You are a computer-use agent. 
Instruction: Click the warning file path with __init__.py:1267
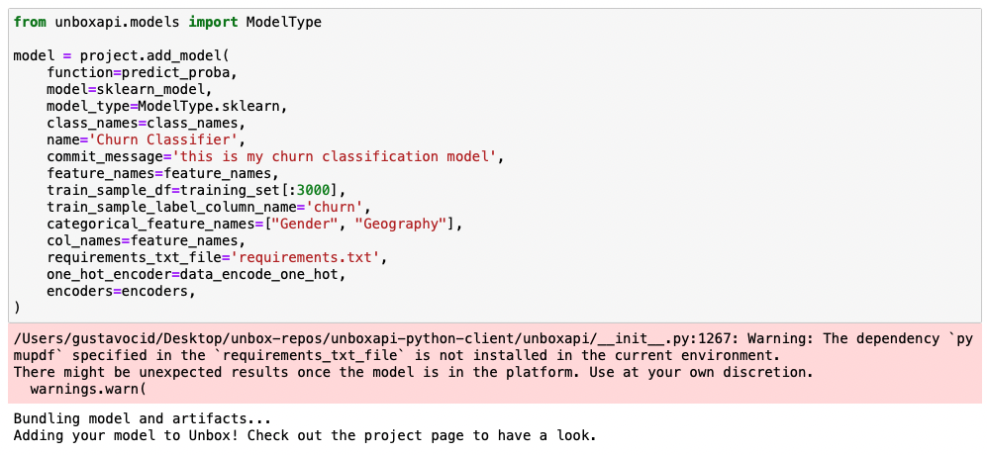coord(376,338)
